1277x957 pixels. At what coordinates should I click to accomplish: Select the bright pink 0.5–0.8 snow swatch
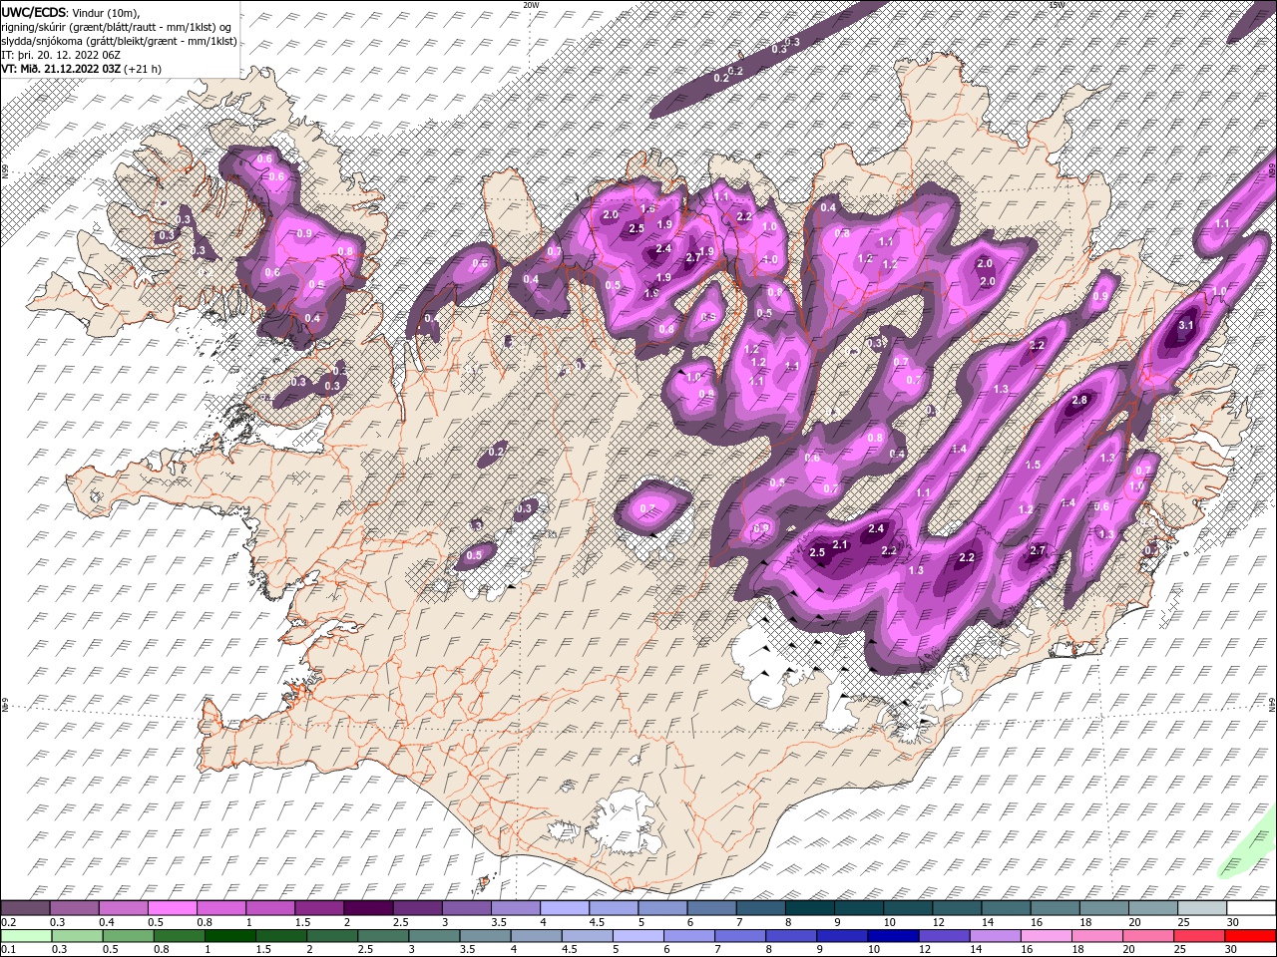click(x=172, y=908)
